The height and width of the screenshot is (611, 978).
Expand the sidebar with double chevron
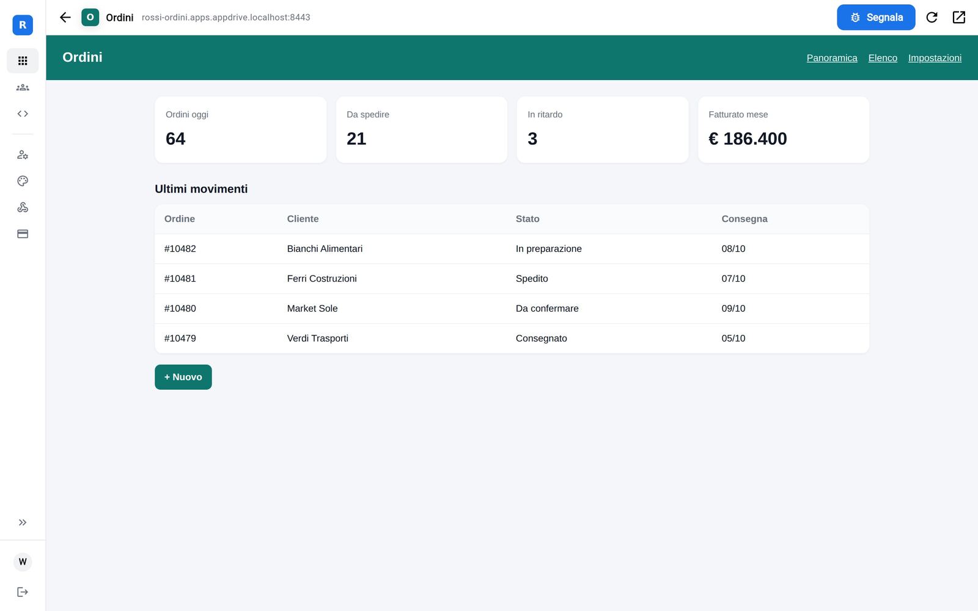click(23, 522)
